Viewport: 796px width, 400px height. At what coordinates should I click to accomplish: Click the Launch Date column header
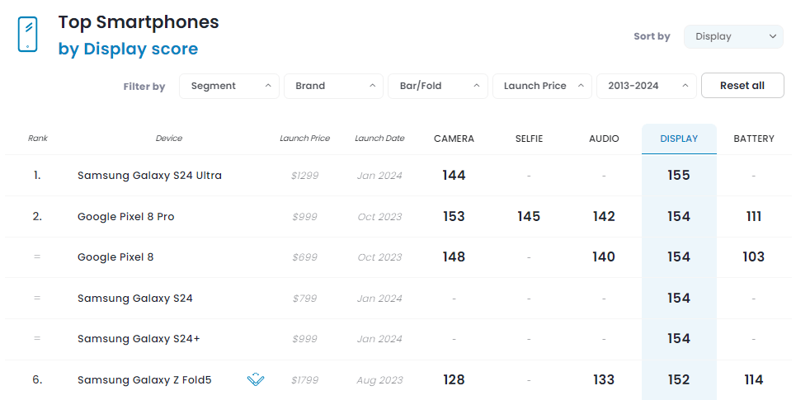(x=379, y=139)
